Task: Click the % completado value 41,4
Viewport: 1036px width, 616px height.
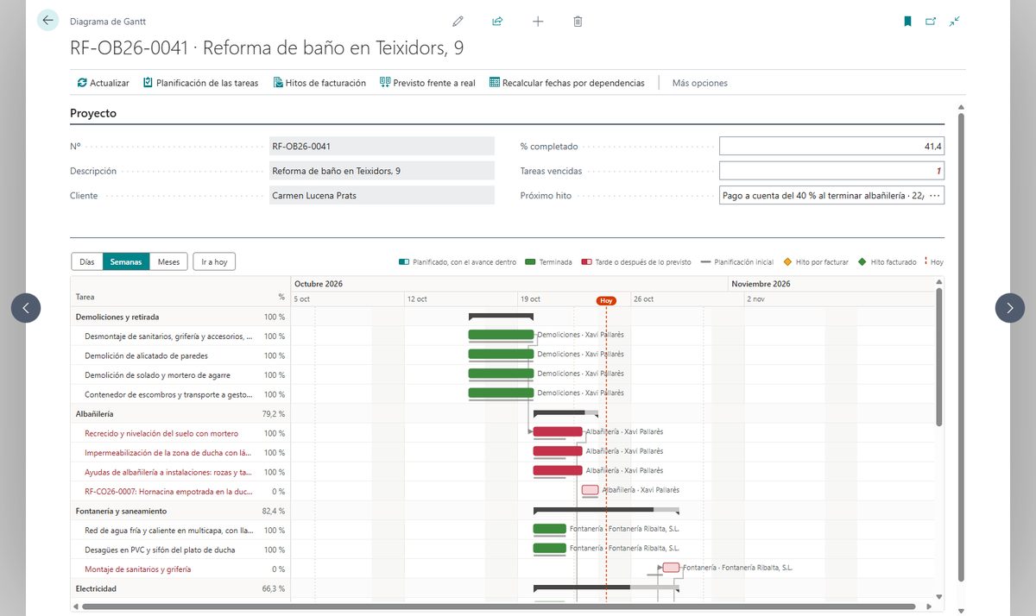Action: coord(831,147)
